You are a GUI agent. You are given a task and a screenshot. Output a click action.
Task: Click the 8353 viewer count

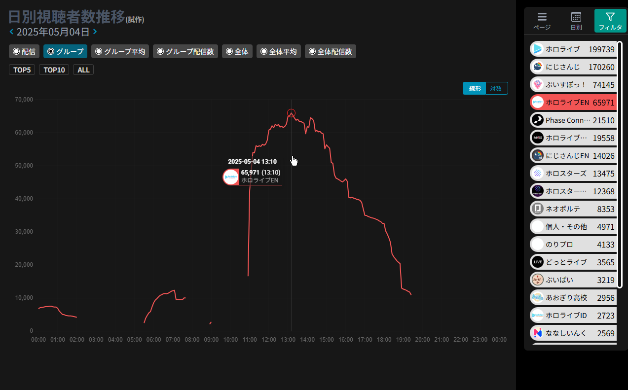pos(606,209)
